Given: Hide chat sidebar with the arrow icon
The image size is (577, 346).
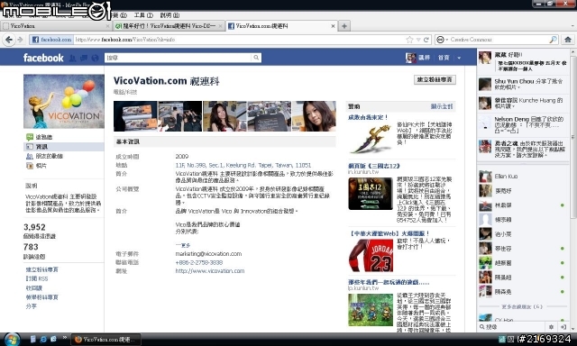Looking at the screenshot, I should click(x=563, y=326).
